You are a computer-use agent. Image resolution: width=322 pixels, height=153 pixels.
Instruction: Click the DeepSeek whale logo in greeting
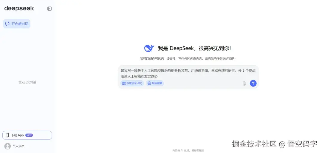coord(149,48)
